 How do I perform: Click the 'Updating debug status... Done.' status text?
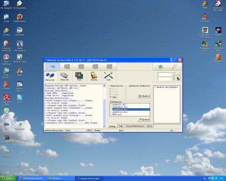tap(57, 130)
